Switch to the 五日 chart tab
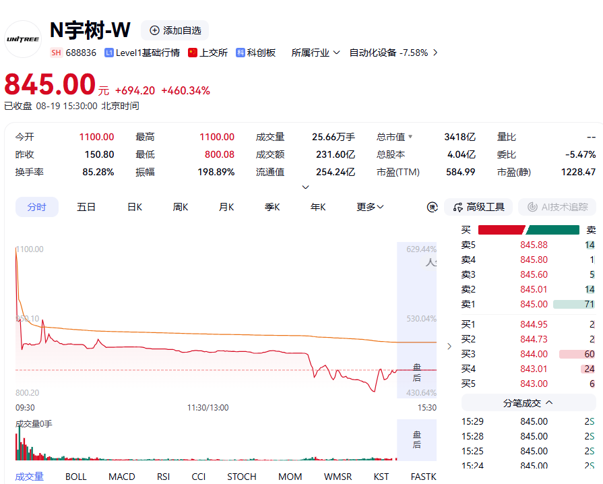 tap(86, 207)
